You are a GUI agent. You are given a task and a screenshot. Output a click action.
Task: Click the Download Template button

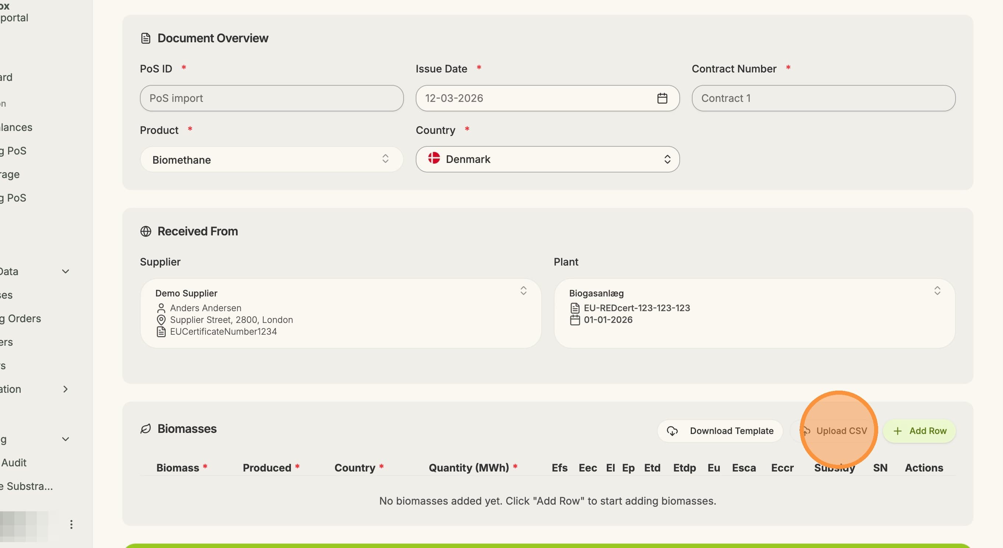(720, 431)
